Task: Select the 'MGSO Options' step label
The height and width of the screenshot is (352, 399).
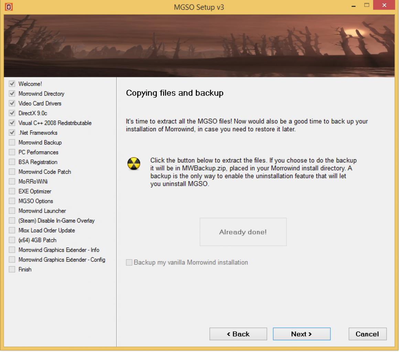Action: tap(36, 201)
